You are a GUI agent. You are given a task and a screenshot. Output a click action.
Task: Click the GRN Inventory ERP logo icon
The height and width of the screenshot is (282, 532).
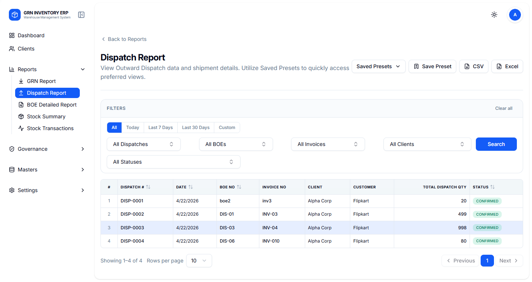point(15,15)
